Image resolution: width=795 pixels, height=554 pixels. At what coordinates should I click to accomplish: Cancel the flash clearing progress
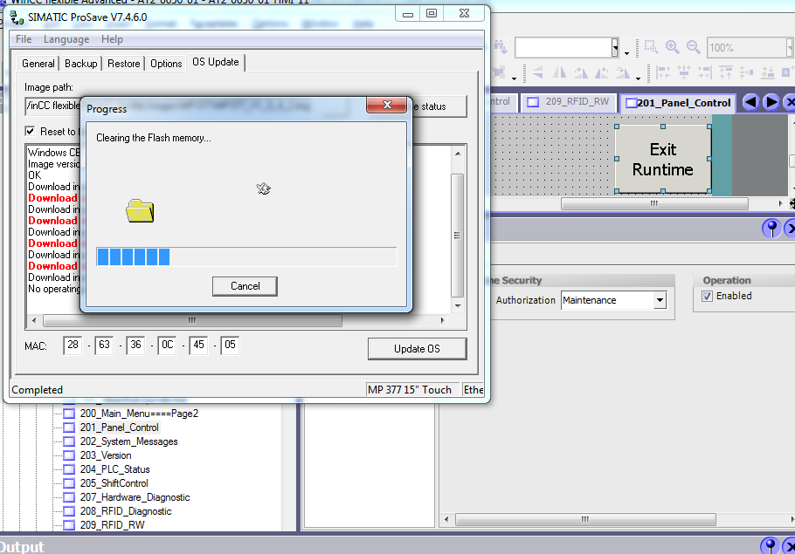(x=245, y=286)
